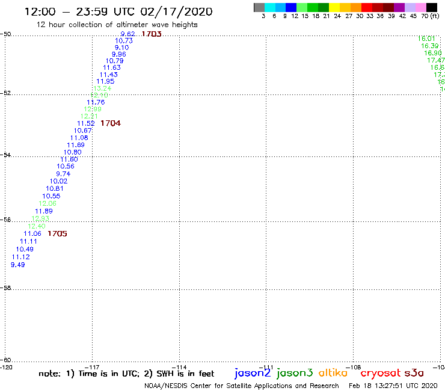This screenshot has width=445, height=391.
Task: Click the 11.69 wave height value
Action: pos(76,145)
